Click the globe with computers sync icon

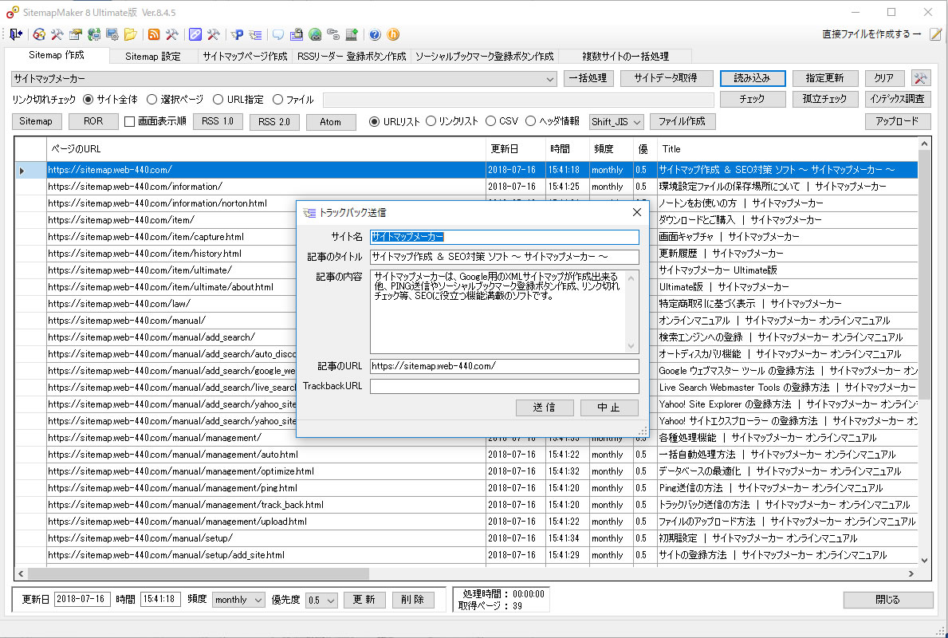click(94, 34)
